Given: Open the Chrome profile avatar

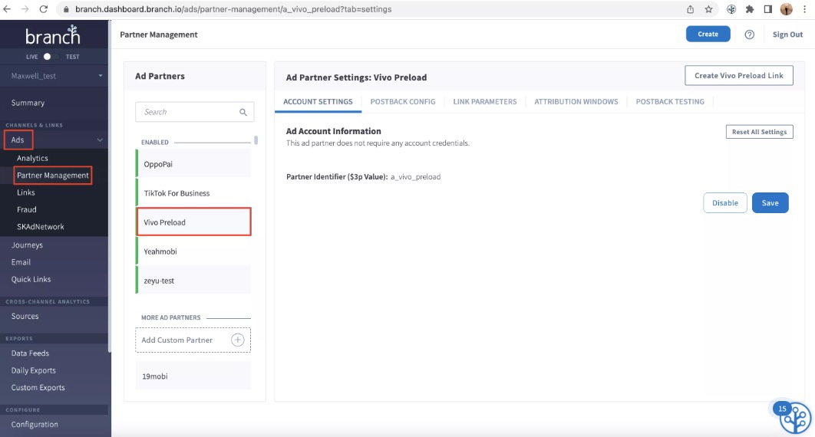Looking at the screenshot, I should (x=787, y=9).
